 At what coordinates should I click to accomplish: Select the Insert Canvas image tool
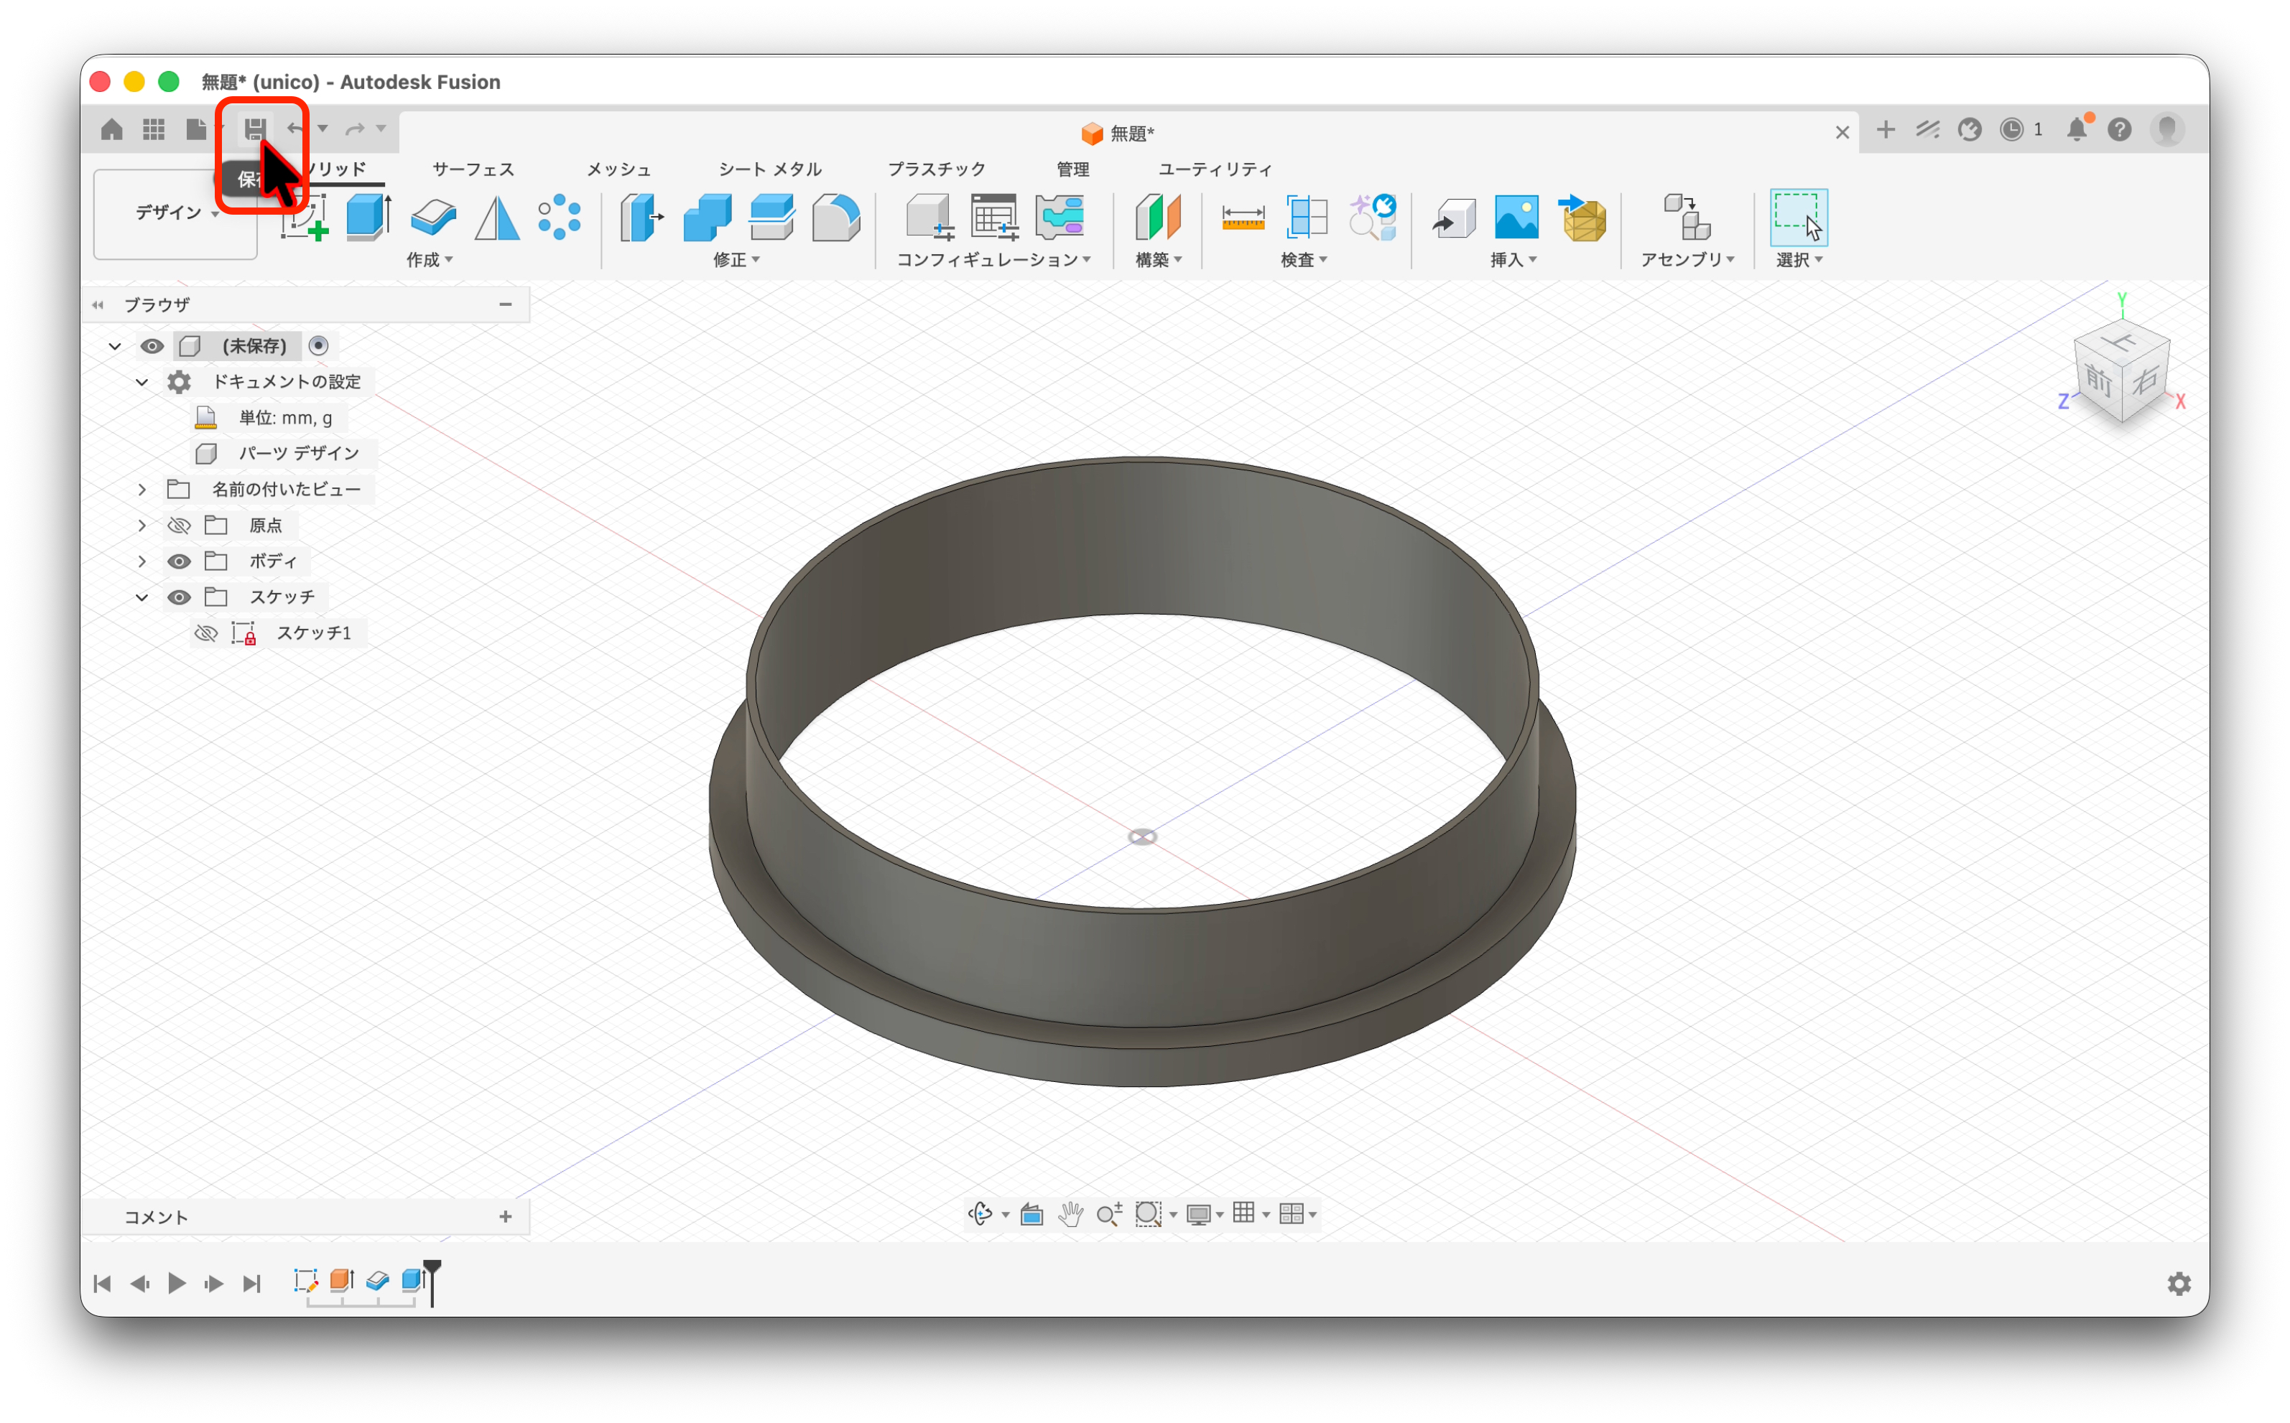click(x=1517, y=218)
